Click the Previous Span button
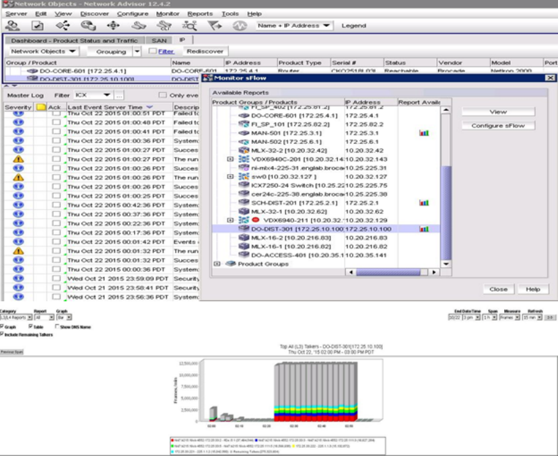Image resolution: width=558 pixels, height=456 pixels. pos(11,352)
